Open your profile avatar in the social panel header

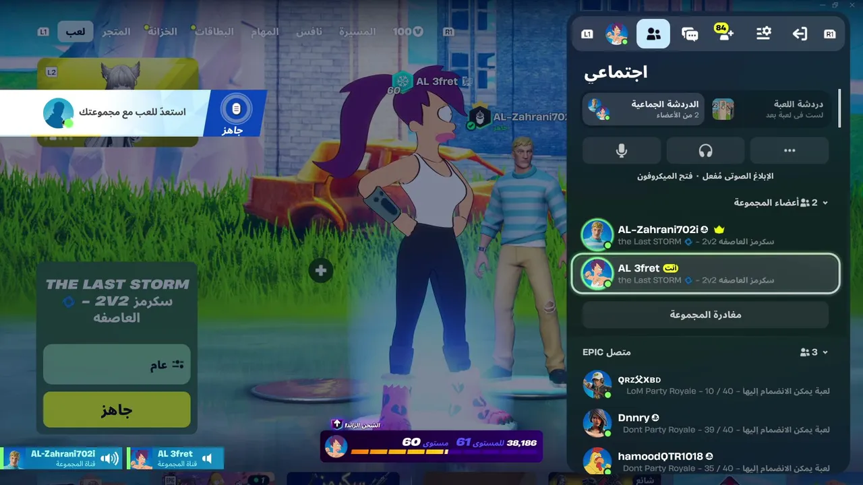coord(617,34)
